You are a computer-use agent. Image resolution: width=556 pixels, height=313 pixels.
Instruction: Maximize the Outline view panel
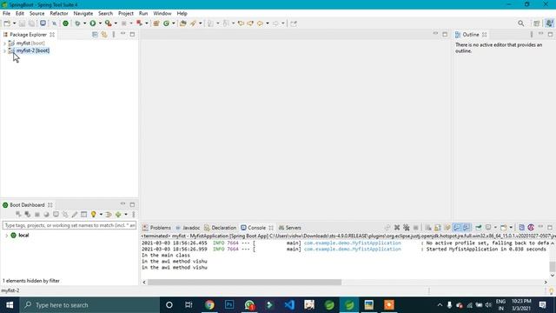(x=550, y=35)
